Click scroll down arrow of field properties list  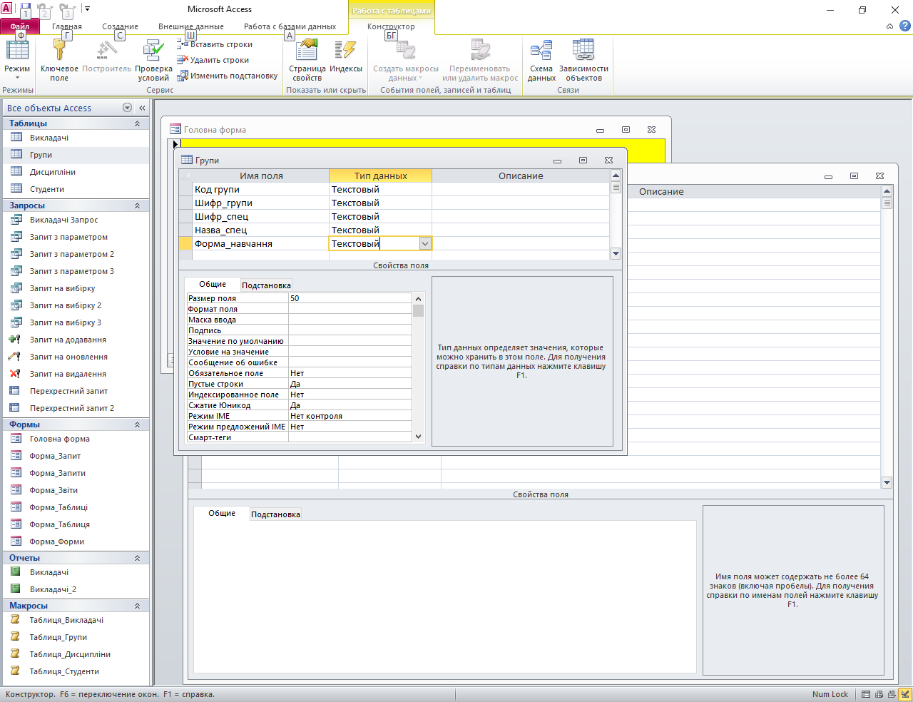(x=418, y=437)
